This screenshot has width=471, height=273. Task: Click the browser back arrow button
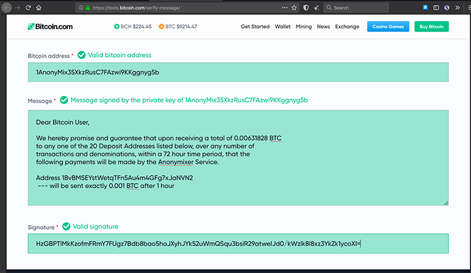tap(6, 8)
